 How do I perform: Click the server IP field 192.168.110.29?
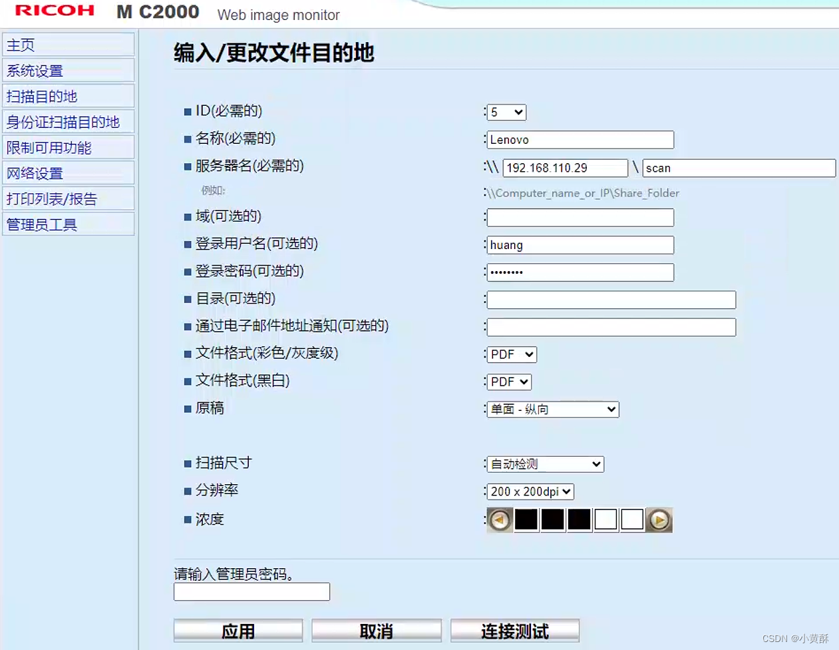(x=566, y=168)
